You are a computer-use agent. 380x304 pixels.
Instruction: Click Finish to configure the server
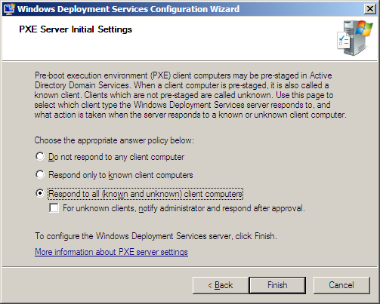pyautogui.click(x=277, y=285)
